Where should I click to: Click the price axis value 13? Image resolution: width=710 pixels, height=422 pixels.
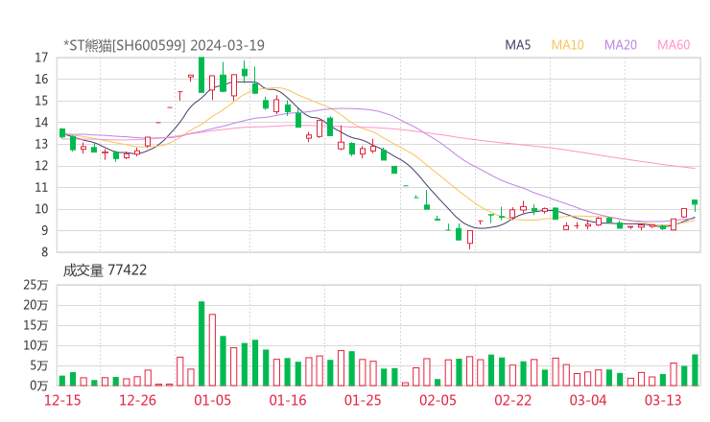pyautogui.click(x=41, y=144)
